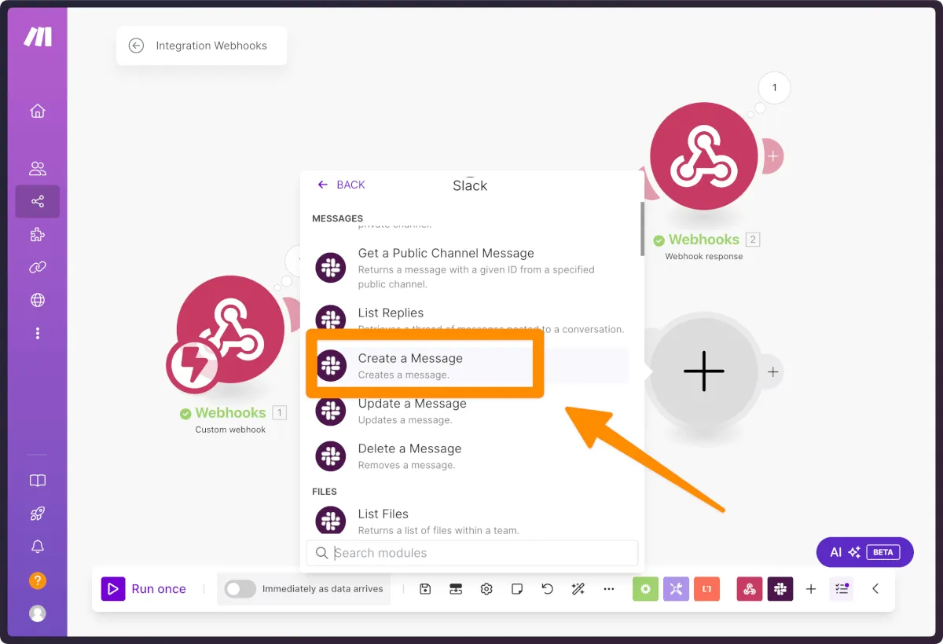Viewport: 943px width, 644px height.
Task: Open the orange help question mark
Action: [37, 580]
